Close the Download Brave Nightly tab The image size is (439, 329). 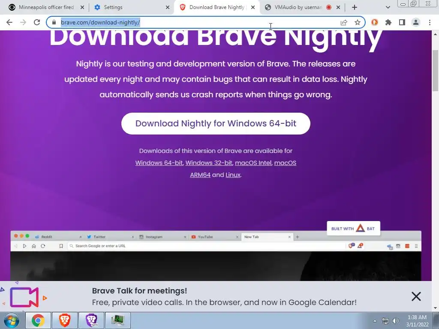(x=253, y=7)
